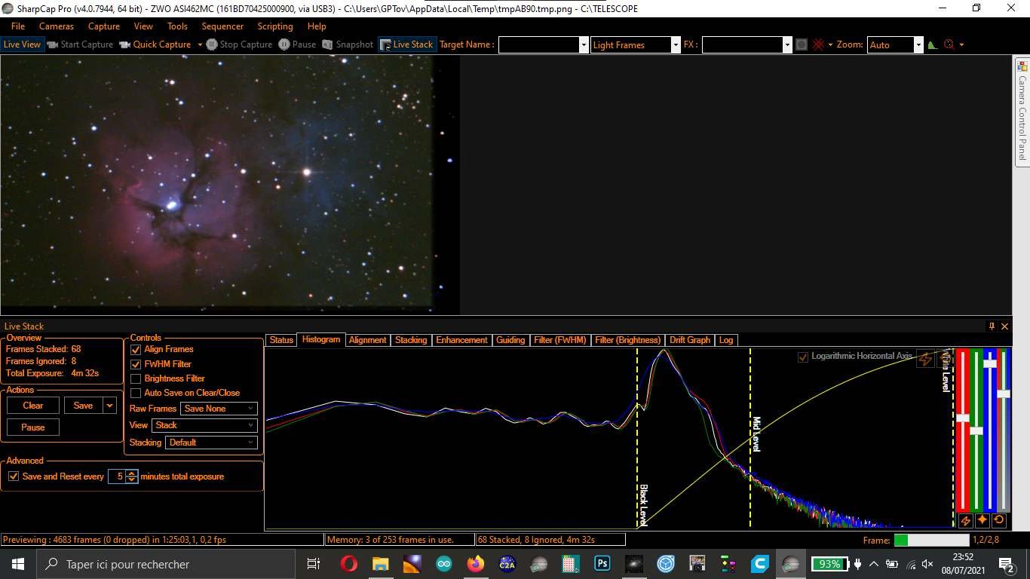Expand the Save button dropdown arrow
Image resolution: width=1030 pixels, height=579 pixels.
pyautogui.click(x=110, y=406)
